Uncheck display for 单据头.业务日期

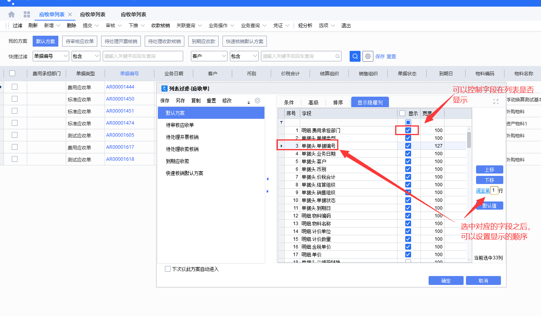coord(408,153)
